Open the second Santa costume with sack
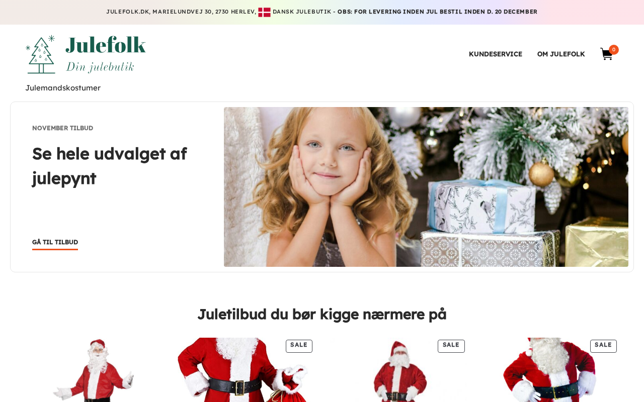This screenshot has width=644, height=402. pos(246,370)
